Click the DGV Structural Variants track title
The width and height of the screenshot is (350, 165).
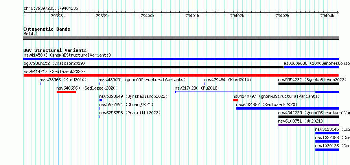(55, 50)
